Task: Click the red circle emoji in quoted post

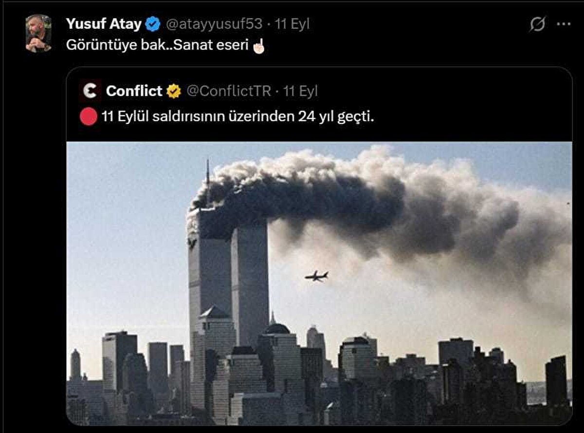Action: click(x=89, y=117)
